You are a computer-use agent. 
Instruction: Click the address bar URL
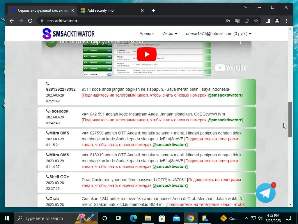[62, 21]
